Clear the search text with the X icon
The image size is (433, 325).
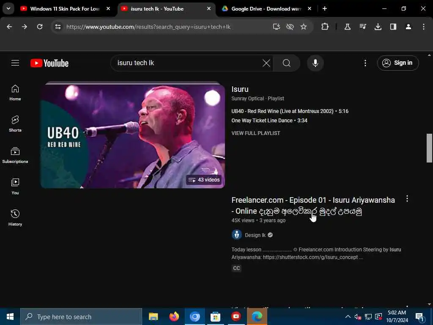click(266, 63)
